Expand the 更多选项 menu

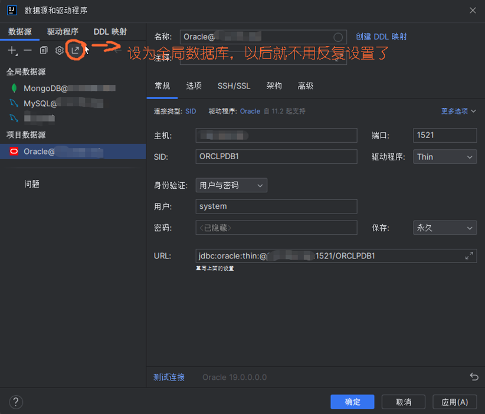tap(458, 111)
